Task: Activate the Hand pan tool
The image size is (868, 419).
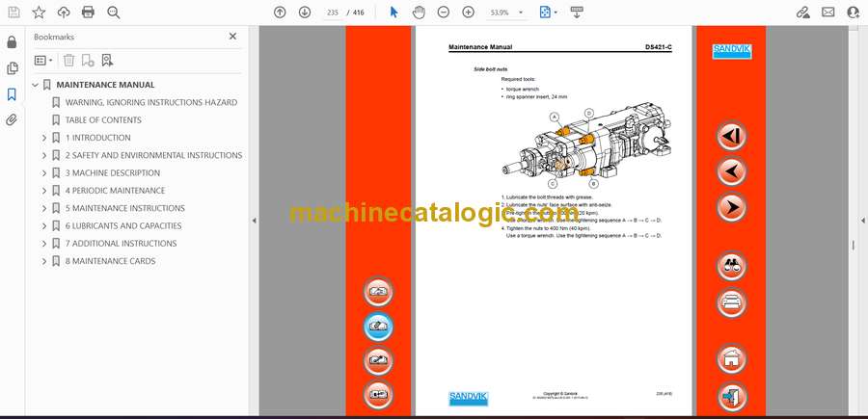Action: pos(419,13)
